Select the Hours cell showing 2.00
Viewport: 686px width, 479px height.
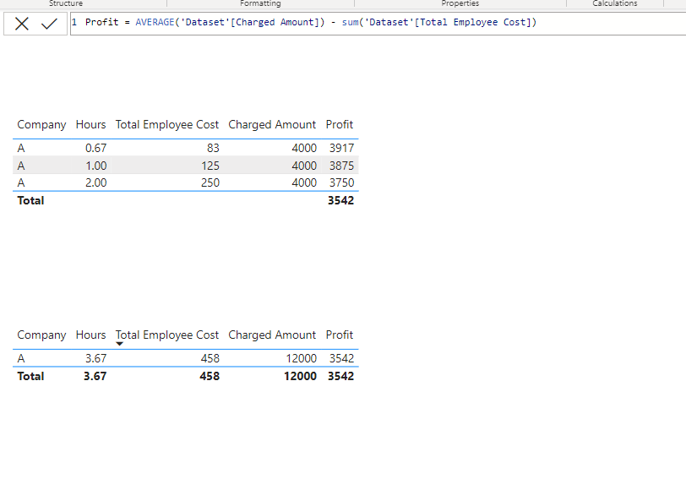pos(95,182)
